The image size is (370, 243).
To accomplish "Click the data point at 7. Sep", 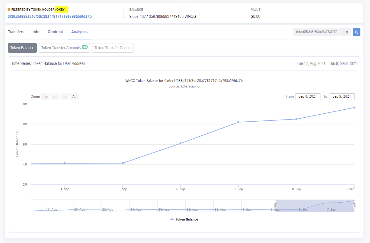I will [238, 122].
